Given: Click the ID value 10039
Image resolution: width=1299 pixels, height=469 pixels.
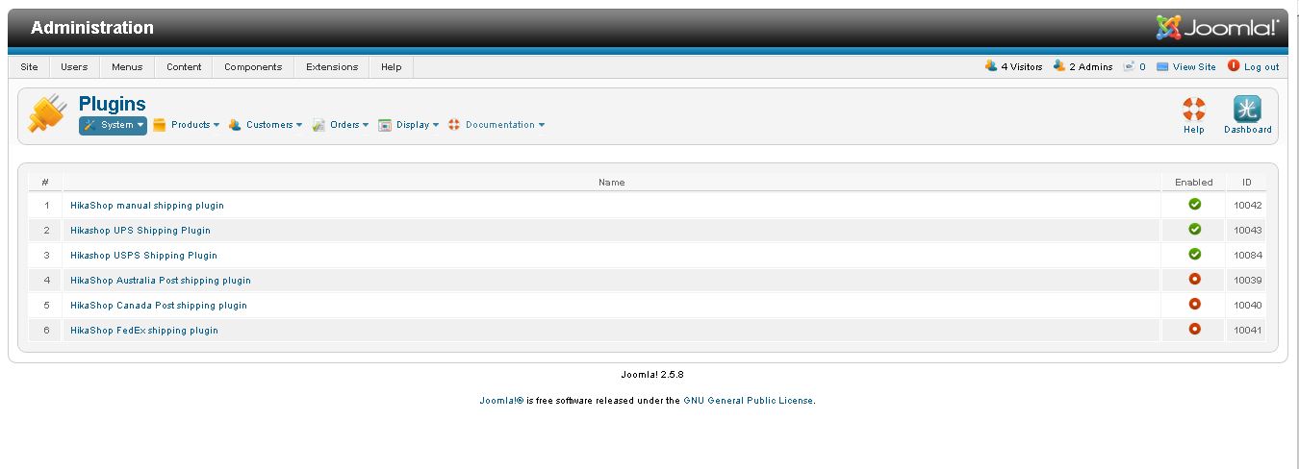Looking at the screenshot, I should click(1248, 281).
